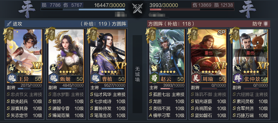The image size is (278, 123).
Task: Click the SP badge on 周瑜's card
Action: click(x=221, y=33)
